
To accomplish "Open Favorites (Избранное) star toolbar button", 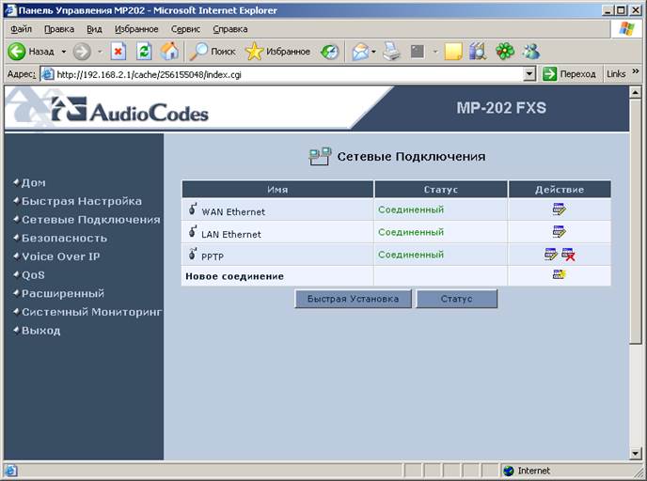I will pyautogui.click(x=277, y=52).
